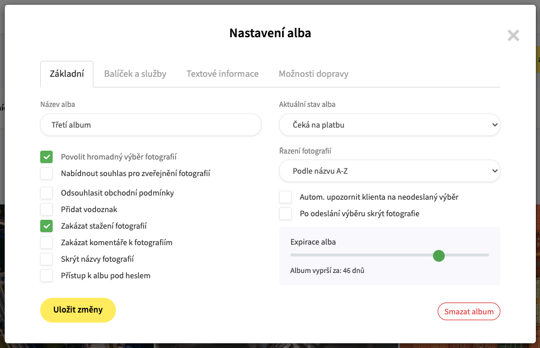Open the Textové informace tab
Image resolution: width=540 pixels, height=348 pixels.
222,74
